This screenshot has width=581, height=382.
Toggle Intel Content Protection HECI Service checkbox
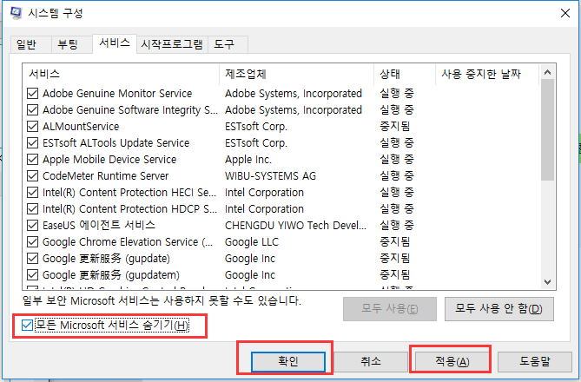click(x=33, y=192)
